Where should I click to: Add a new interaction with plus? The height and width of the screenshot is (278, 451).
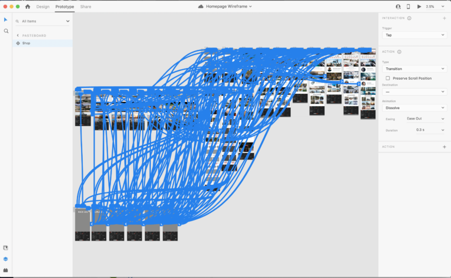(x=445, y=18)
